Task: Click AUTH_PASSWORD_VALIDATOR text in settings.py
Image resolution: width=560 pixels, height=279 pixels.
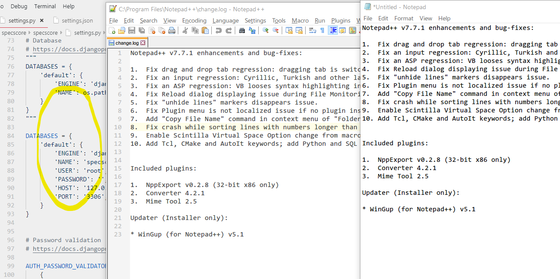Action: tap(66, 266)
